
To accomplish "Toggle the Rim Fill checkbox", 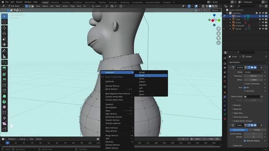I will [245, 88].
